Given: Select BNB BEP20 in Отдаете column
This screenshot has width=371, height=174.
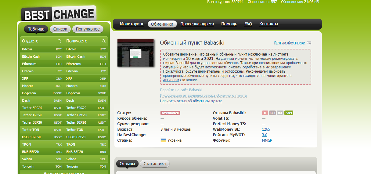Looking at the screenshot, I should 42,152.
